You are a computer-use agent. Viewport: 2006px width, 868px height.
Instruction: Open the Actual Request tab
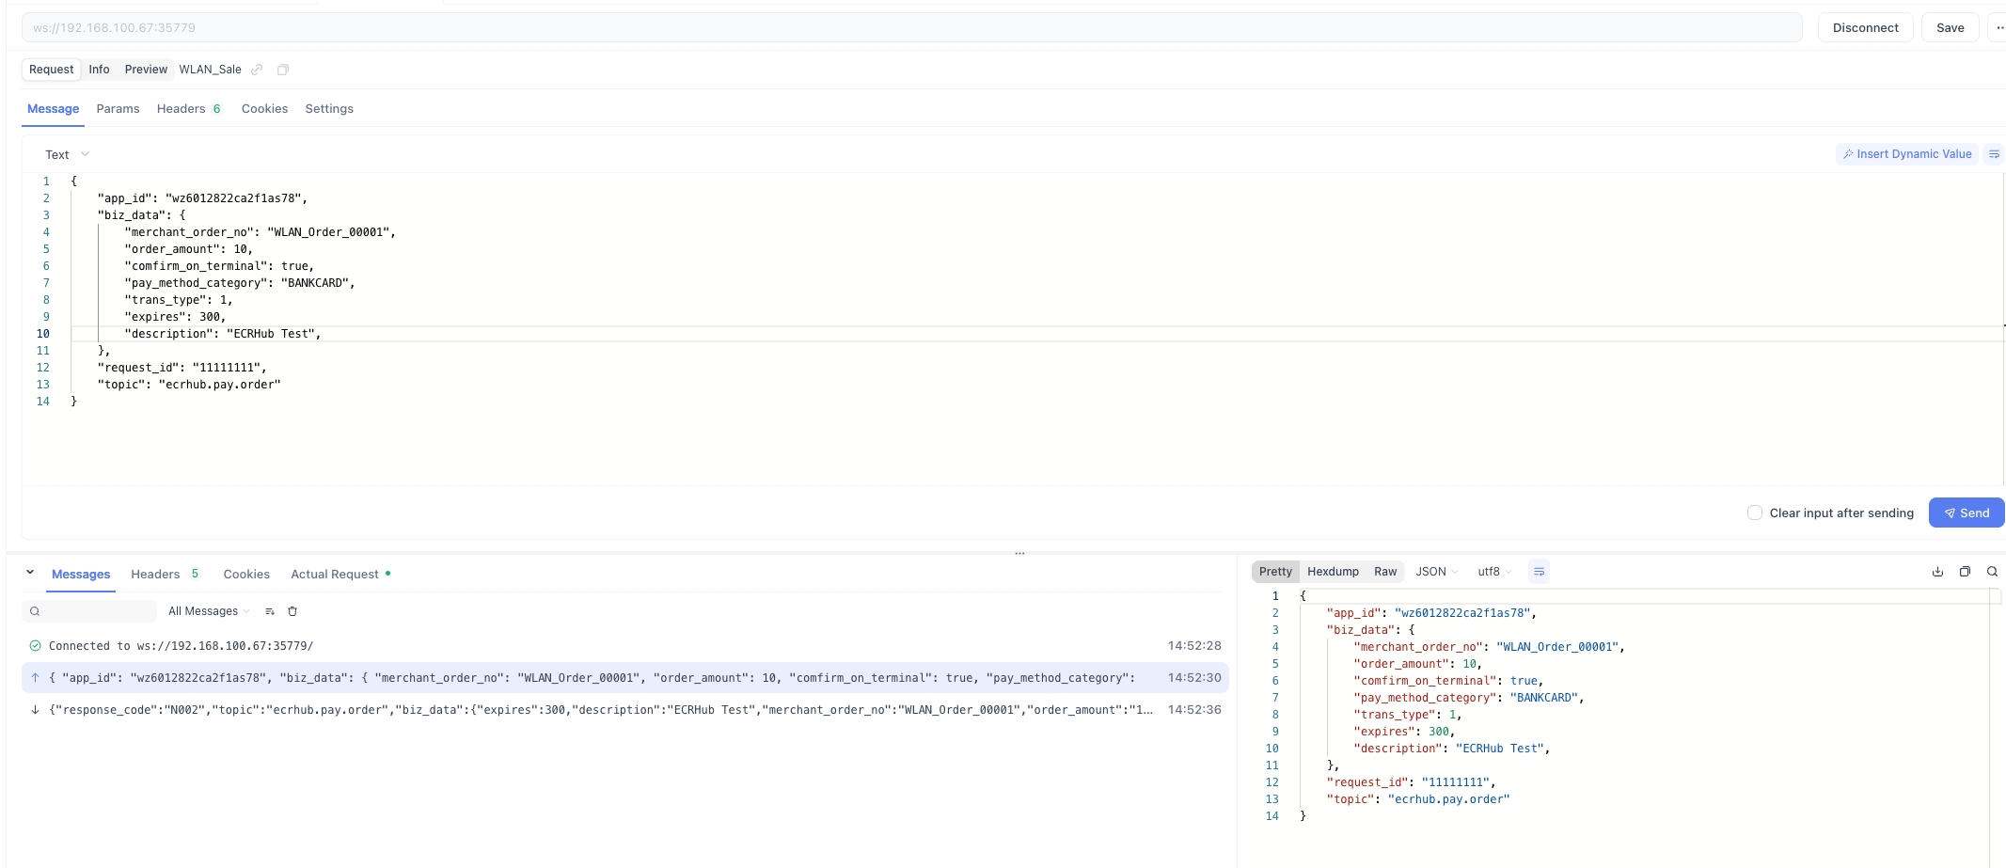pyautogui.click(x=340, y=574)
